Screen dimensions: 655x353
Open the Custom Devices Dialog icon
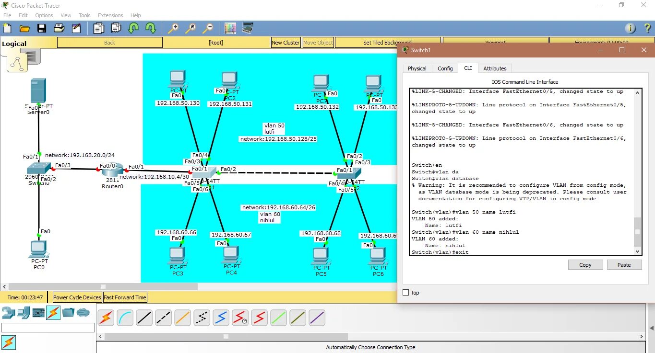click(x=248, y=28)
